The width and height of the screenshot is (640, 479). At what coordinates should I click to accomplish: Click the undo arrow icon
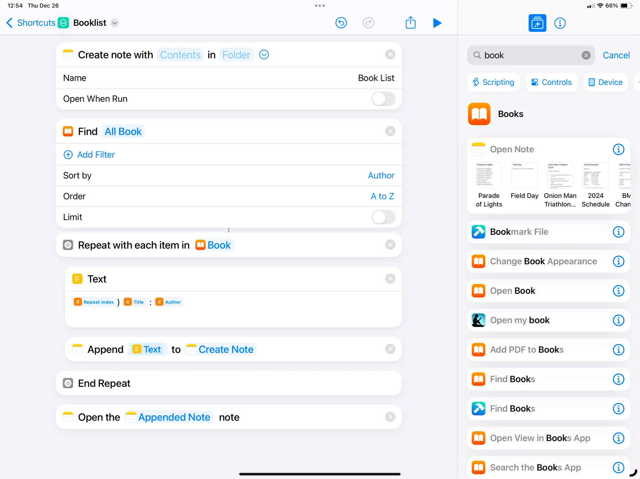coord(341,23)
